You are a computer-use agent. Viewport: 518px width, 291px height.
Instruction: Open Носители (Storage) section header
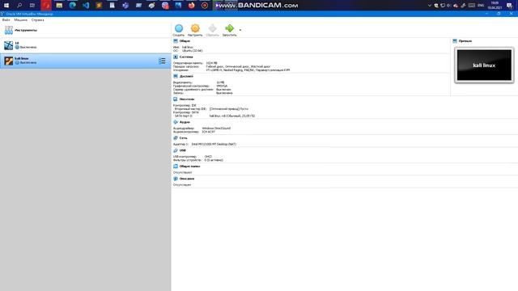tap(187, 99)
